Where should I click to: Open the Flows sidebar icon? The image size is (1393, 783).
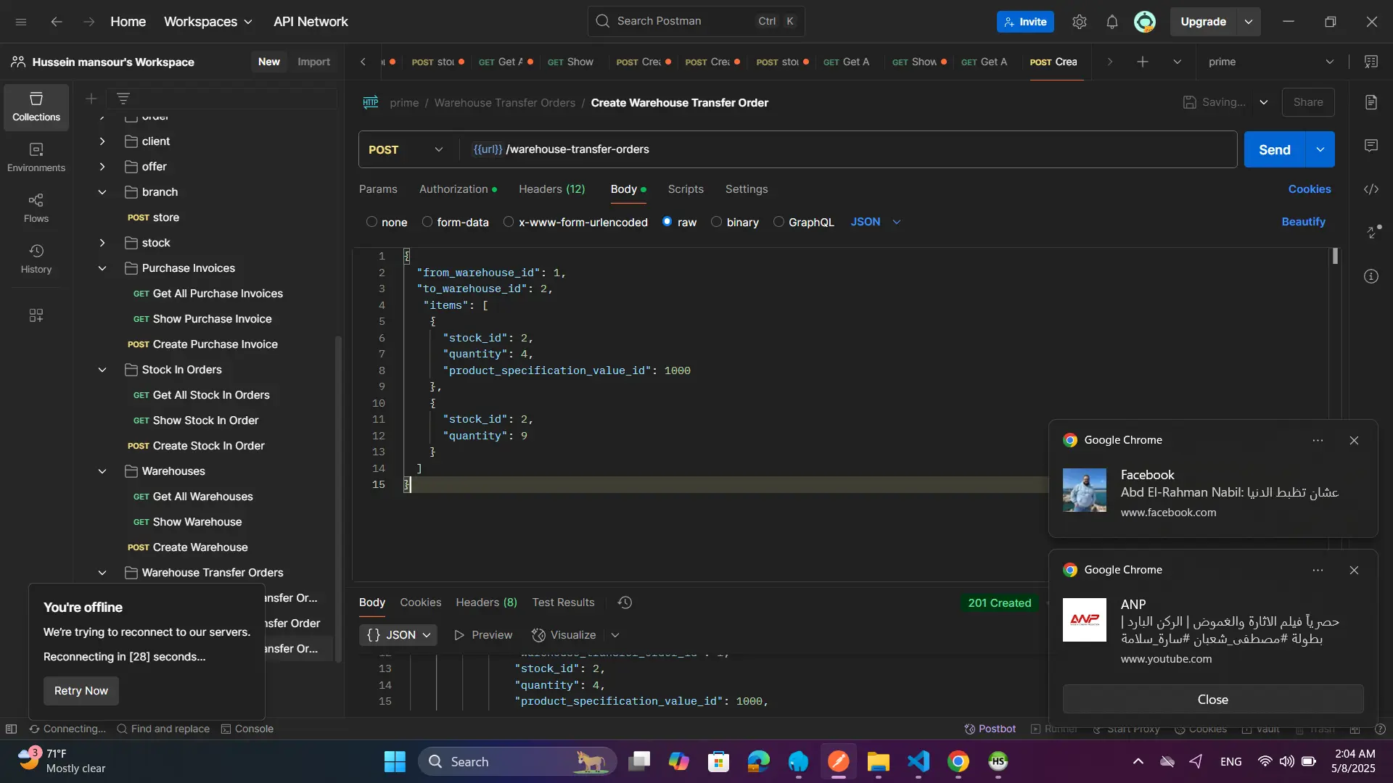[x=36, y=208]
